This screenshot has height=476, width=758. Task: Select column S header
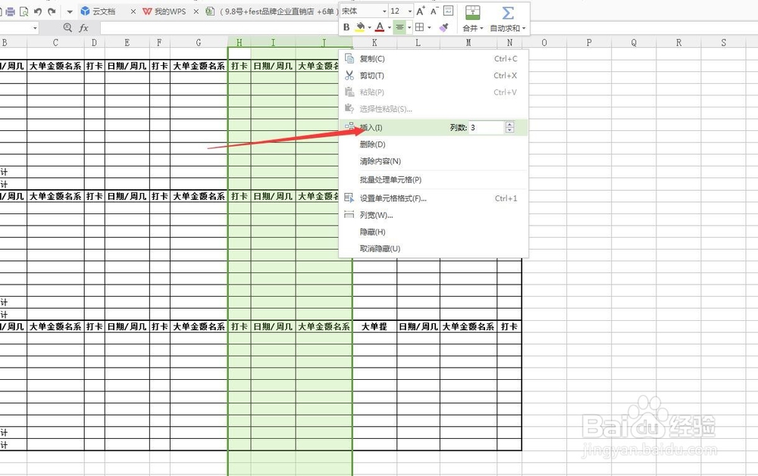click(724, 42)
